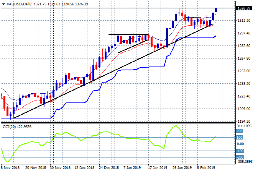Click the 7 Jan 2019 date label

pos(132,168)
